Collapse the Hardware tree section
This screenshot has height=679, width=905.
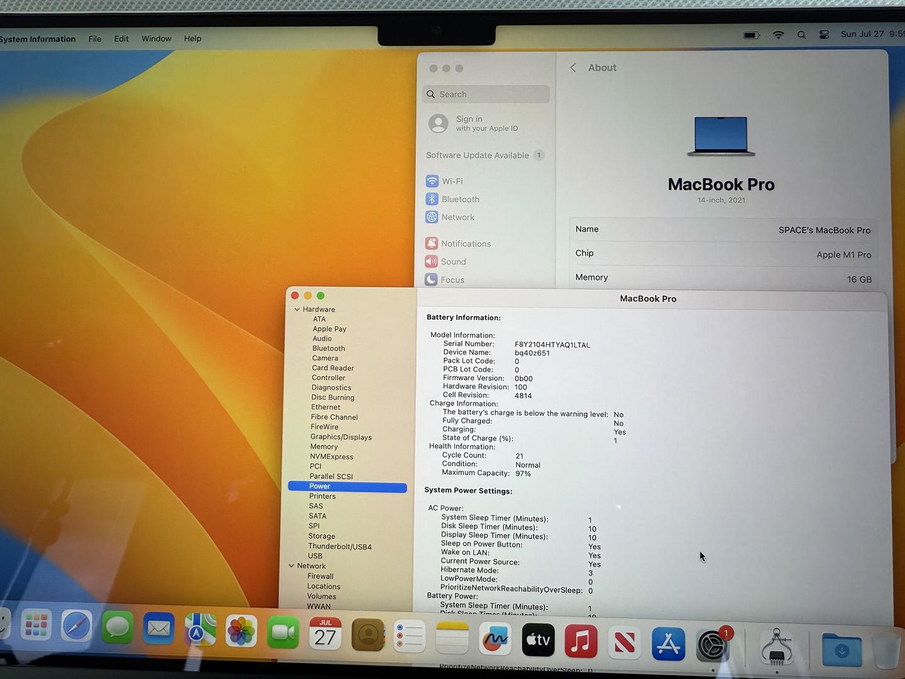coord(297,309)
